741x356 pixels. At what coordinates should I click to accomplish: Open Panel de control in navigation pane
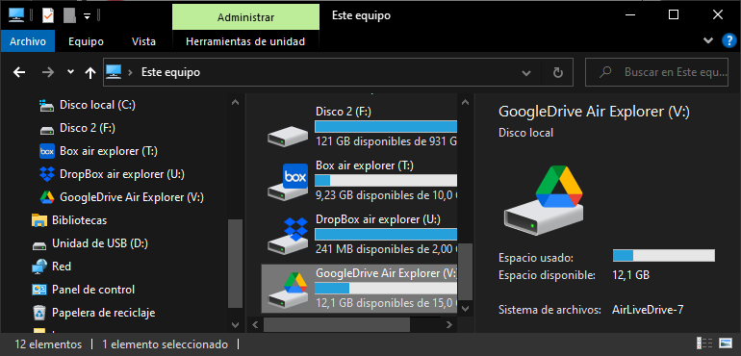point(93,290)
